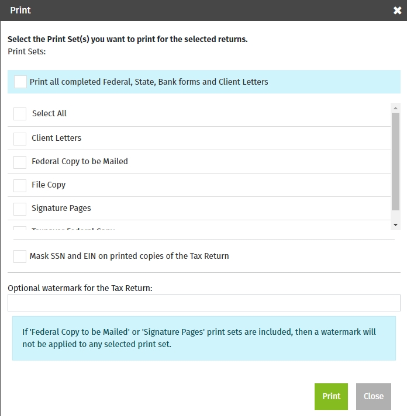407x416 pixels.
Task: Click the 'Client Letters' label text
Action: click(56, 138)
